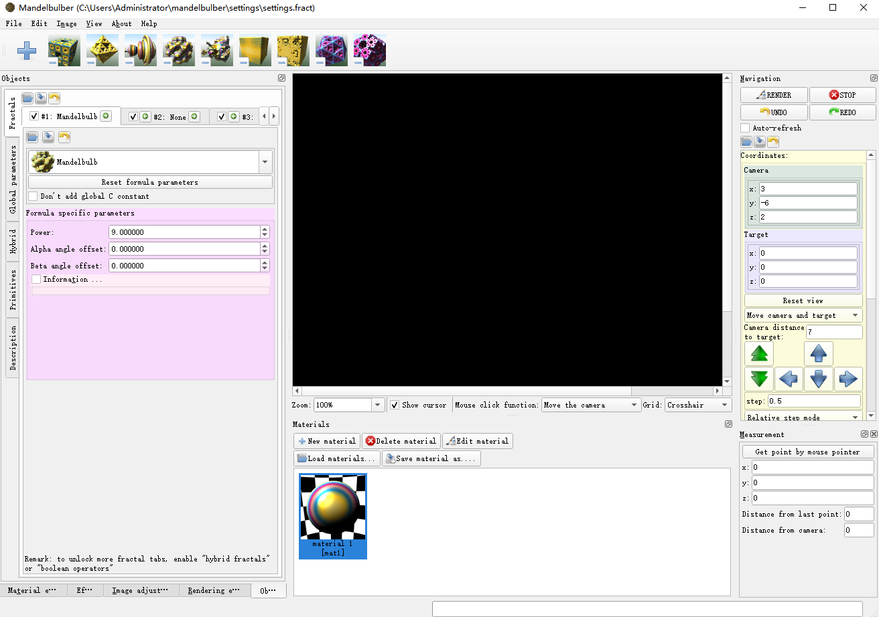Load the Menger cube preset thumbnail
This screenshot has width=879, height=617.
[64, 50]
